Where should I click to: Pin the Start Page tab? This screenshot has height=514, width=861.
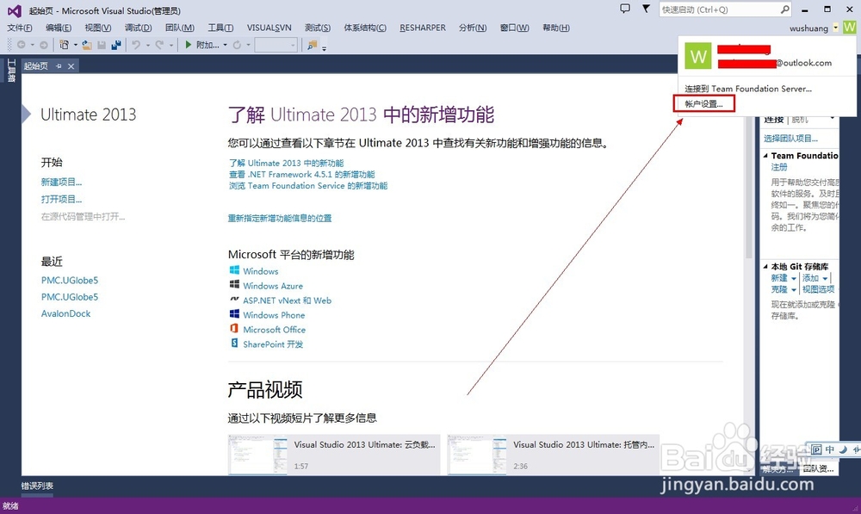coord(59,66)
